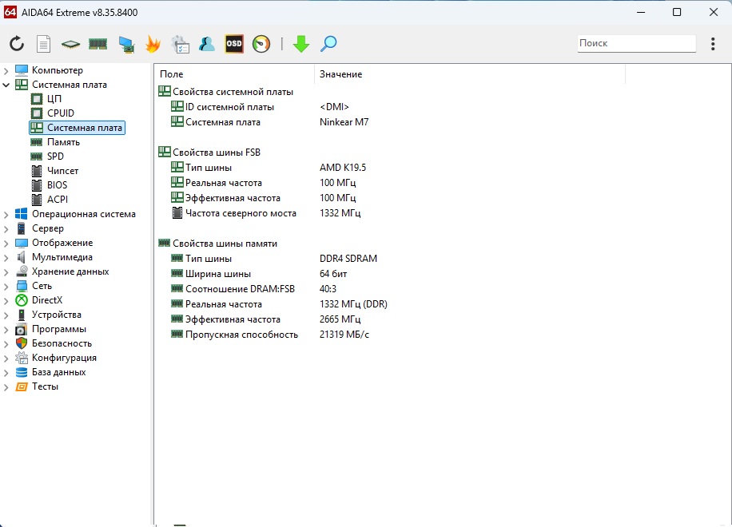Expand the Сервер tree node

(x=6, y=229)
